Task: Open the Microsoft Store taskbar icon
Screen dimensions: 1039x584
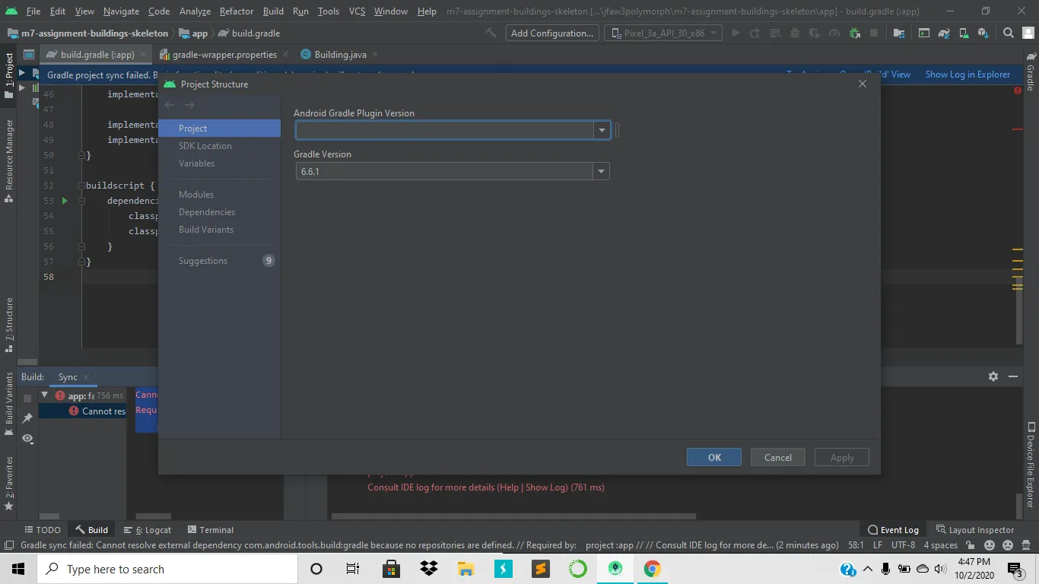Action: coord(392,569)
